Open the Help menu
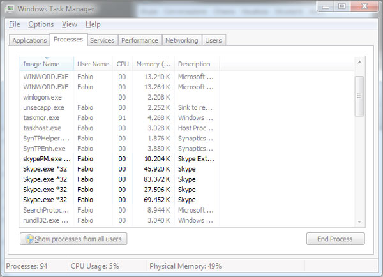Image resolution: width=383 pixels, height=277 pixels. [x=93, y=24]
